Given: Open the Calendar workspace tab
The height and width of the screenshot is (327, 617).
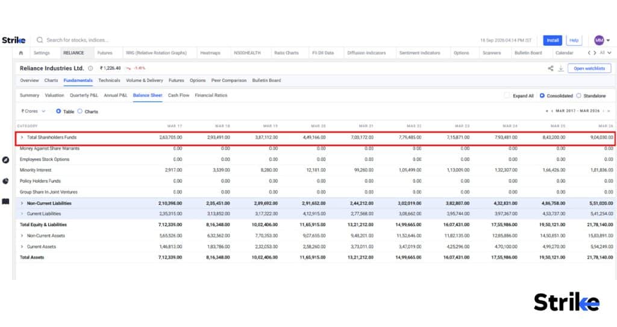Looking at the screenshot, I should (x=564, y=53).
